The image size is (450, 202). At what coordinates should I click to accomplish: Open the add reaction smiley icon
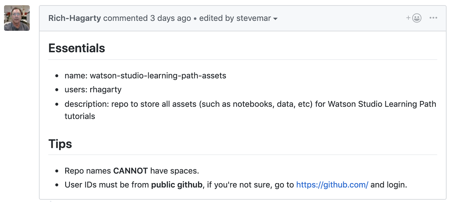point(414,18)
